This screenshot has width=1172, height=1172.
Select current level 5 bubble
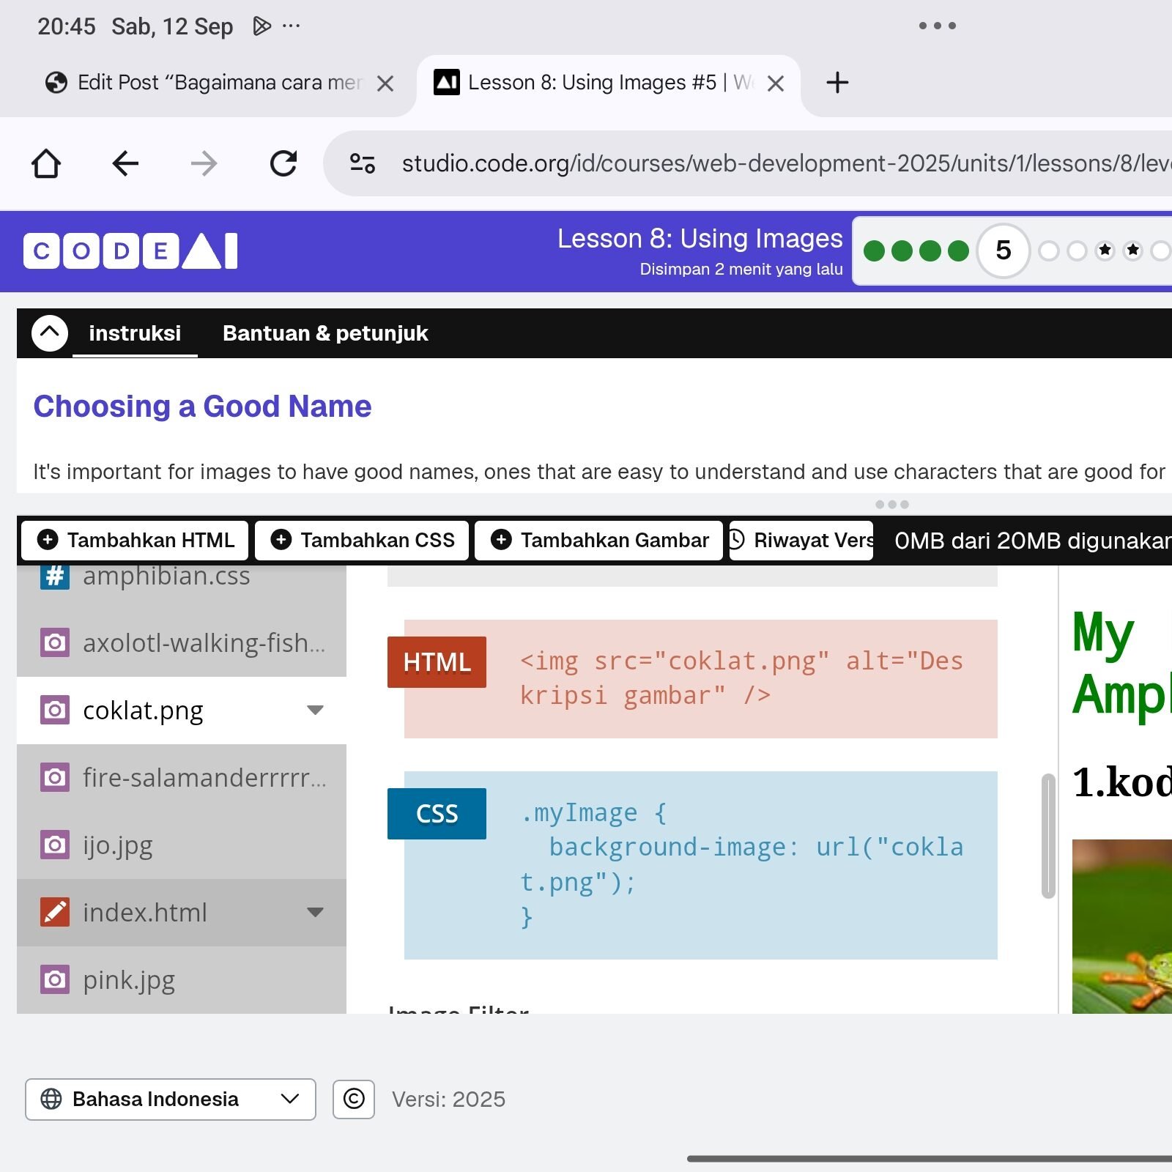tap(1004, 251)
